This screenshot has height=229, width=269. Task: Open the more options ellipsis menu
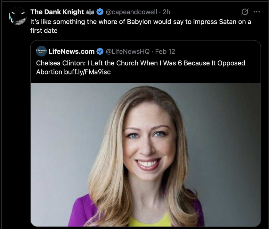pyautogui.click(x=257, y=12)
